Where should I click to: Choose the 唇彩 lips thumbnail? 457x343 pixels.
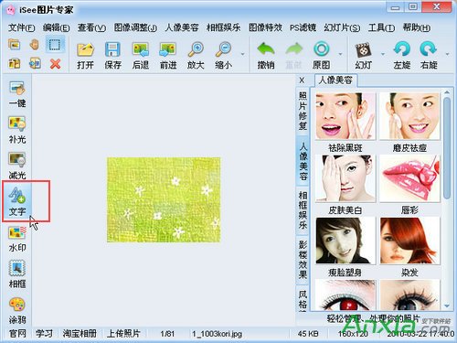pyautogui.click(x=409, y=178)
